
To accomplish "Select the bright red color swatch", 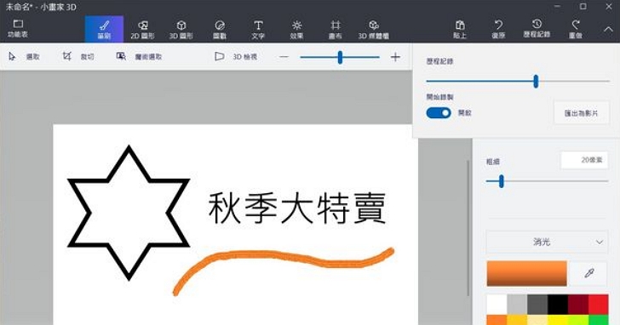I will (598, 305).
